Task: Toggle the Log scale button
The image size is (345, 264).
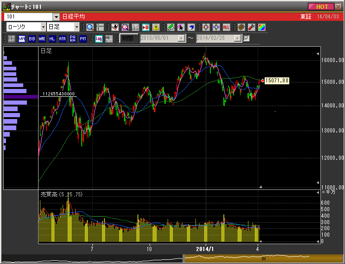Action: pos(99,38)
